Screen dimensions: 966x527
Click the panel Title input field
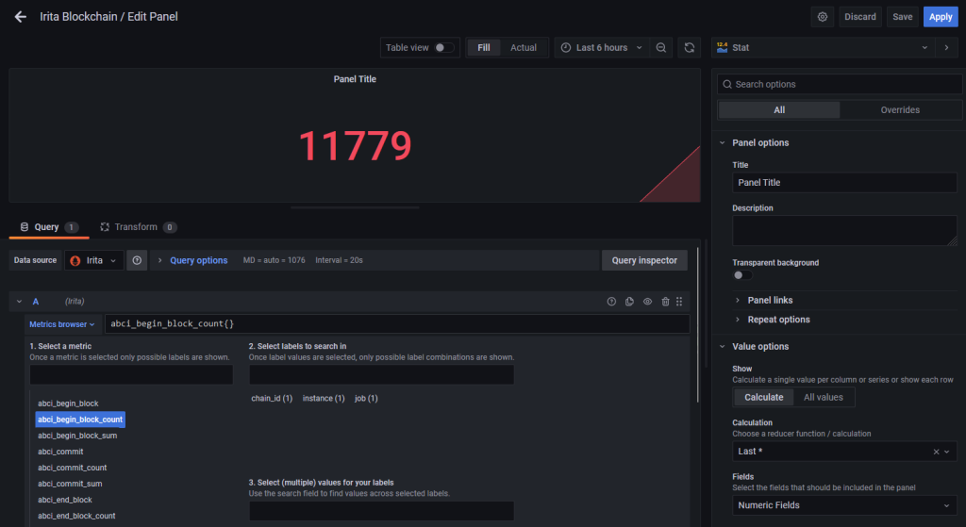coord(844,183)
